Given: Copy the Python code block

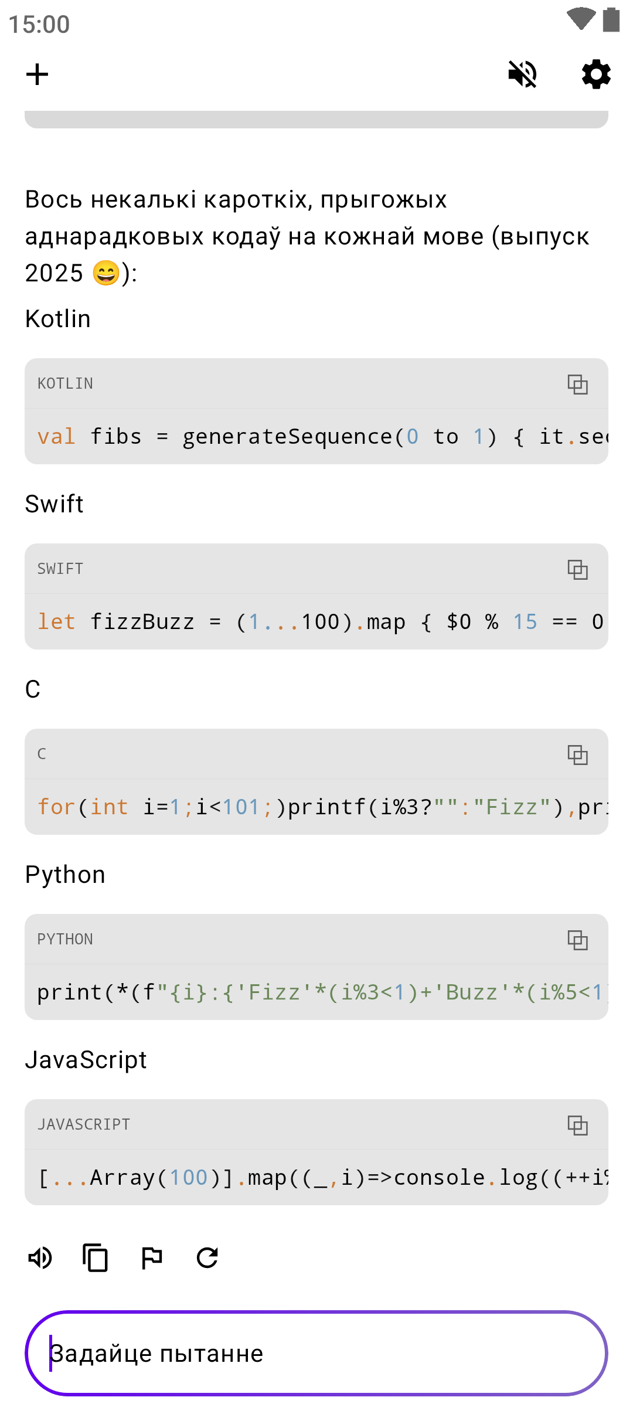Looking at the screenshot, I should [577, 940].
